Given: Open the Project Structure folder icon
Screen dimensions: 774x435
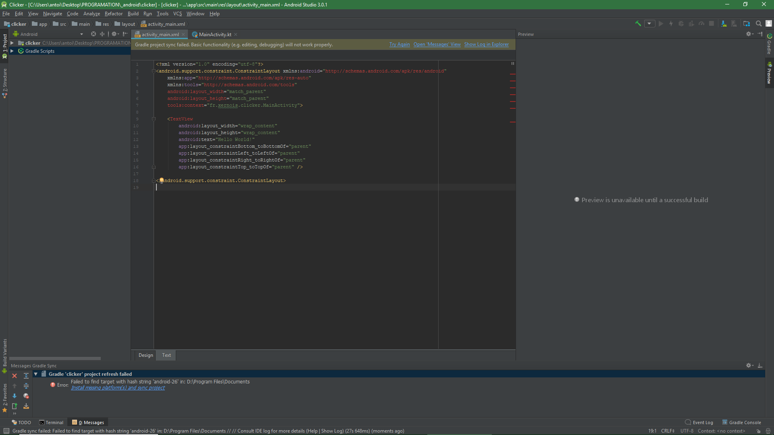Looking at the screenshot, I should (747, 24).
